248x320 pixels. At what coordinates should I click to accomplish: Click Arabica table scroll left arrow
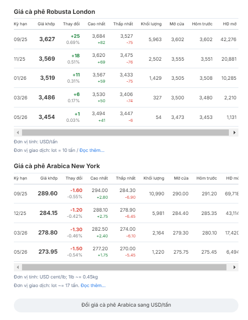pos(18,267)
